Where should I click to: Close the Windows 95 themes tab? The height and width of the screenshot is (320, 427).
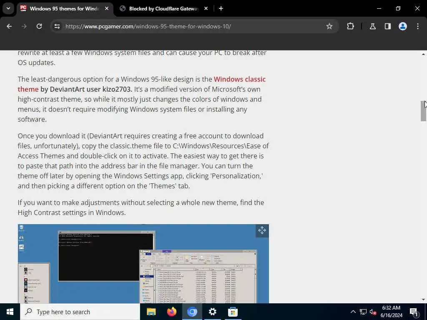point(107,8)
